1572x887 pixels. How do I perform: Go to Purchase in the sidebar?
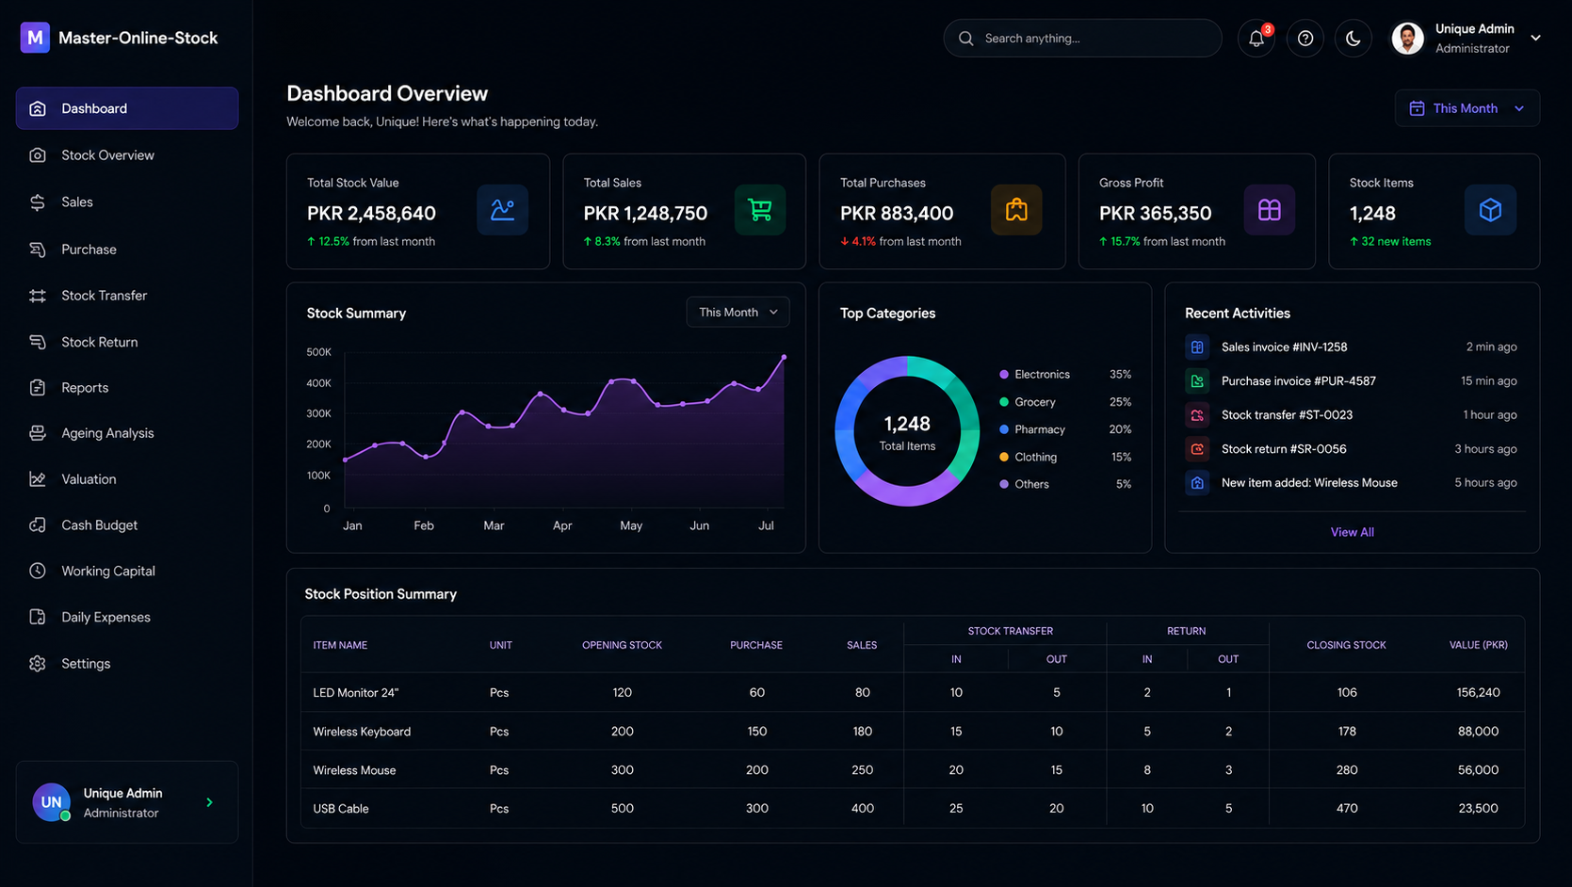click(x=127, y=250)
